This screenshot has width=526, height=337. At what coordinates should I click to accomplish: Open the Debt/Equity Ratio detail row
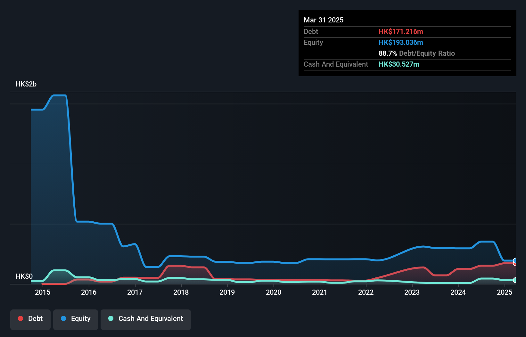click(x=417, y=53)
